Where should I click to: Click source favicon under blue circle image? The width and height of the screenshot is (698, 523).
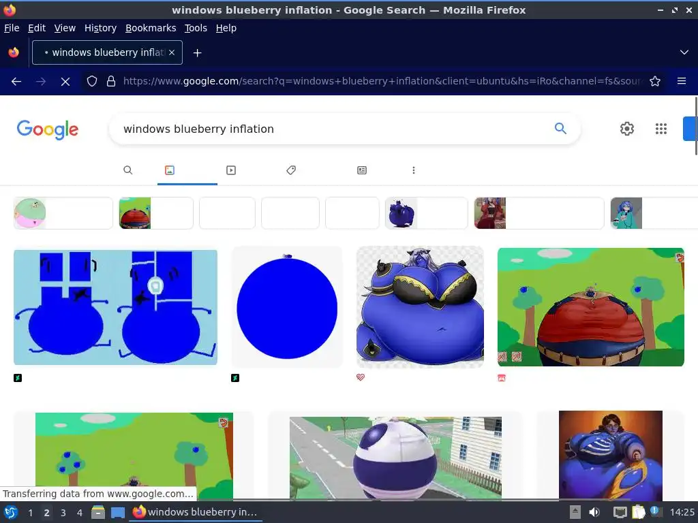coord(235,378)
